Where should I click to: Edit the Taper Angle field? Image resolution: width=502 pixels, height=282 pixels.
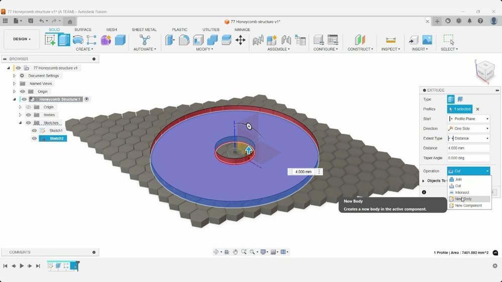(468, 158)
